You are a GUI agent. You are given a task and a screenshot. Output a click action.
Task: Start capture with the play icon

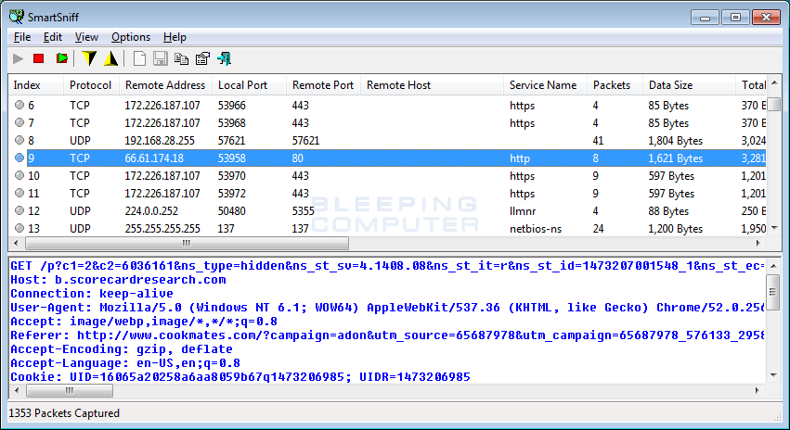click(x=19, y=58)
